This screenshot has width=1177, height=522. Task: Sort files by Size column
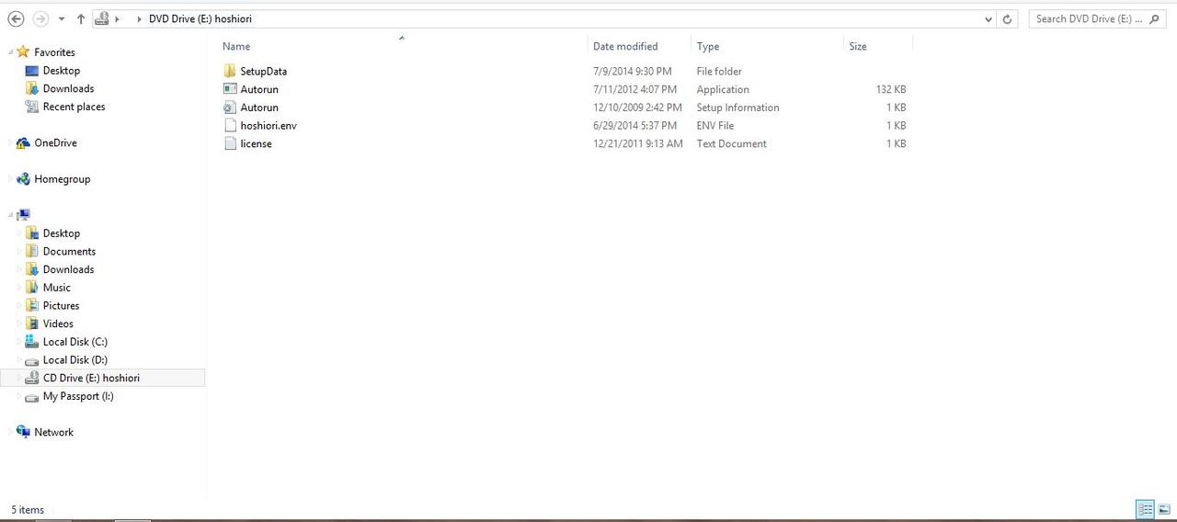[x=858, y=46]
